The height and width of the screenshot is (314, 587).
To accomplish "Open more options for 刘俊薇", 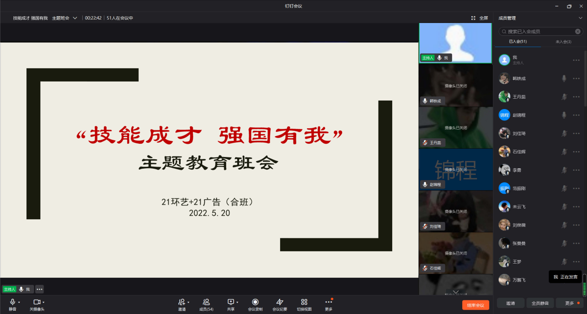I will pos(576,225).
